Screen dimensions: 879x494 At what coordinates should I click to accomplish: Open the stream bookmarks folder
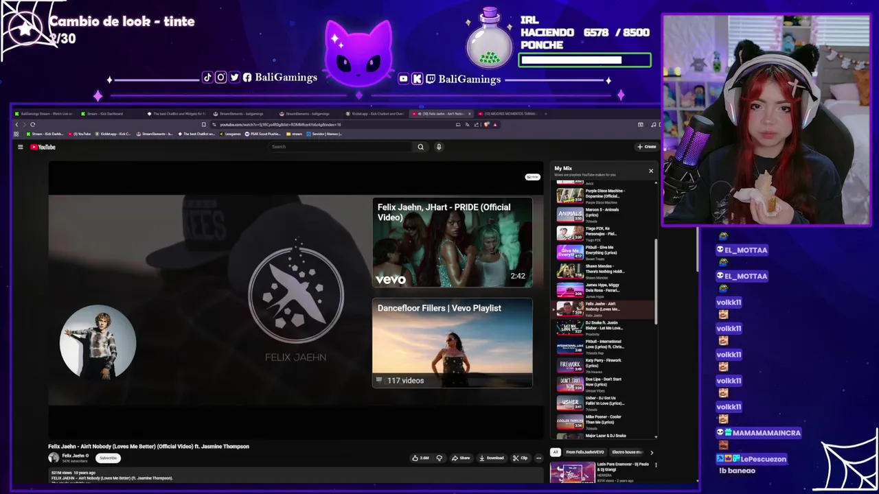tap(295, 134)
